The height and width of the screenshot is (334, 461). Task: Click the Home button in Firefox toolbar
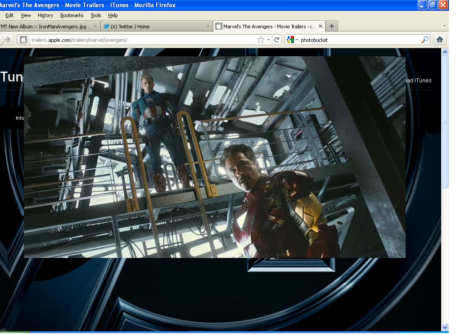coord(440,40)
